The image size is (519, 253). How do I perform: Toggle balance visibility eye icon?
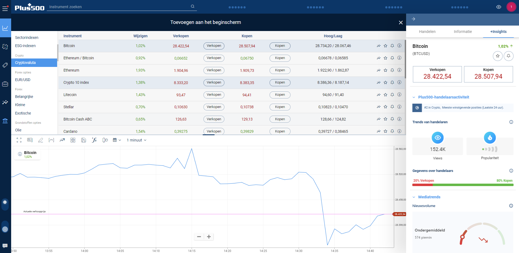498,7
